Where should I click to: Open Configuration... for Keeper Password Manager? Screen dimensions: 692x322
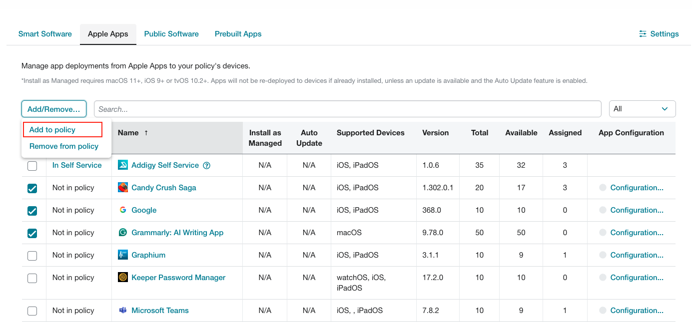pos(637,278)
